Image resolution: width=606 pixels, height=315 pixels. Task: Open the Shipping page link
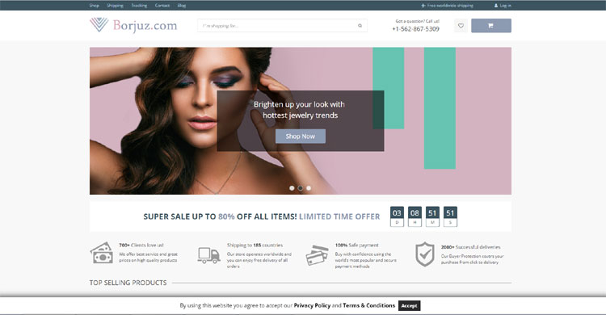click(115, 6)
